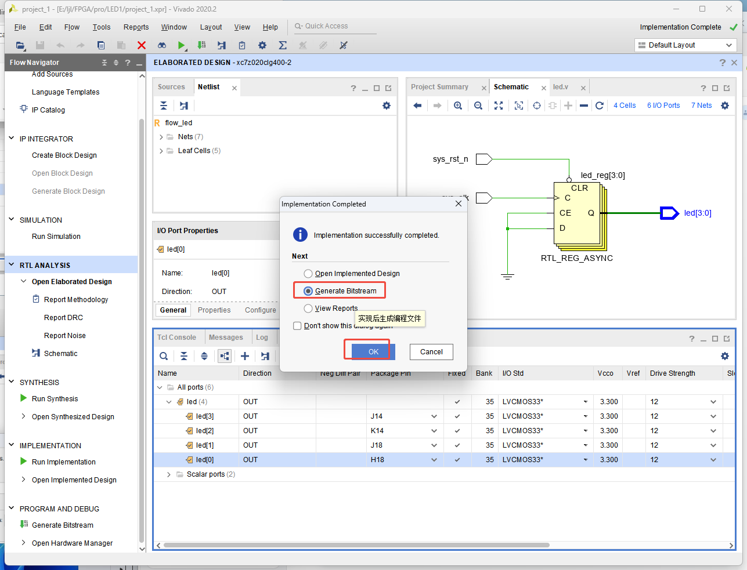Open Drive Strength dropdown for led[0]
Viewport: 747px width, 570px height.
[x=713, y=460]
